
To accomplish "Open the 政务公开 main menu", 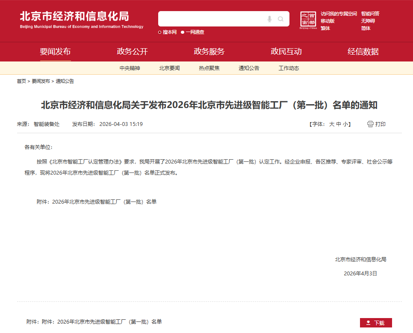I will 132,52.
